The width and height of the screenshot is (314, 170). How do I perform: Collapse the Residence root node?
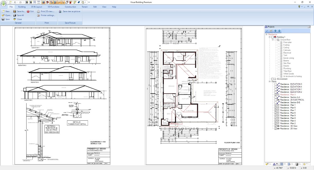(266, 34)
